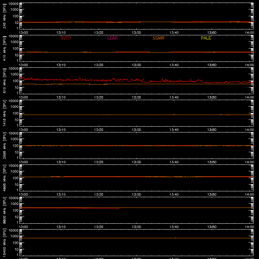Click the 100 tick value on 2695 MHz plot
The image size is (259, 259).
coord(16,146)
